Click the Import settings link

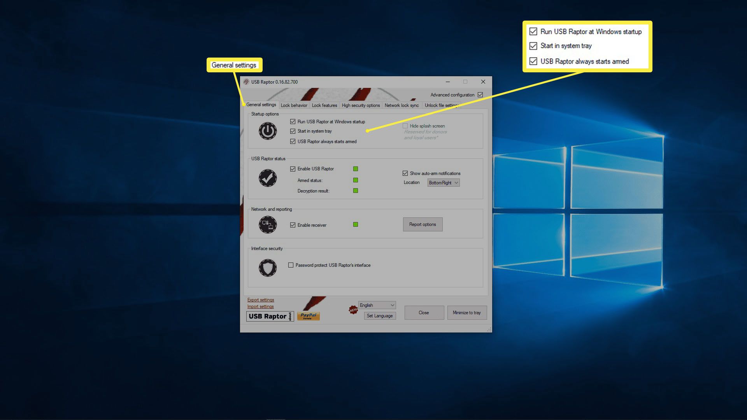pos(260,306)
